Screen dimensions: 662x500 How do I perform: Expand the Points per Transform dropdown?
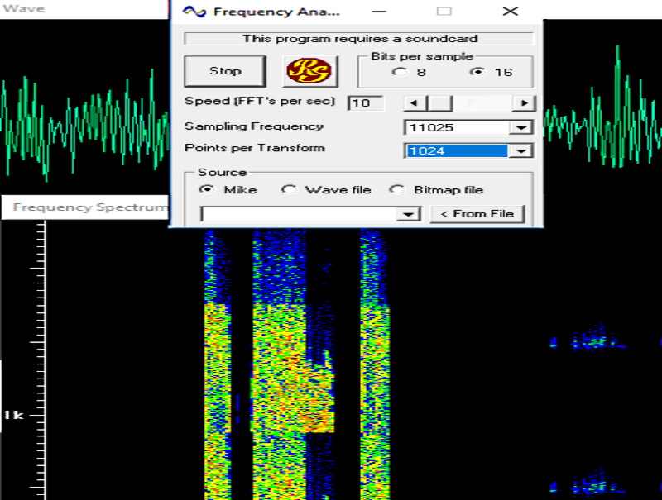pyautogui.click(x=520, y=151)
